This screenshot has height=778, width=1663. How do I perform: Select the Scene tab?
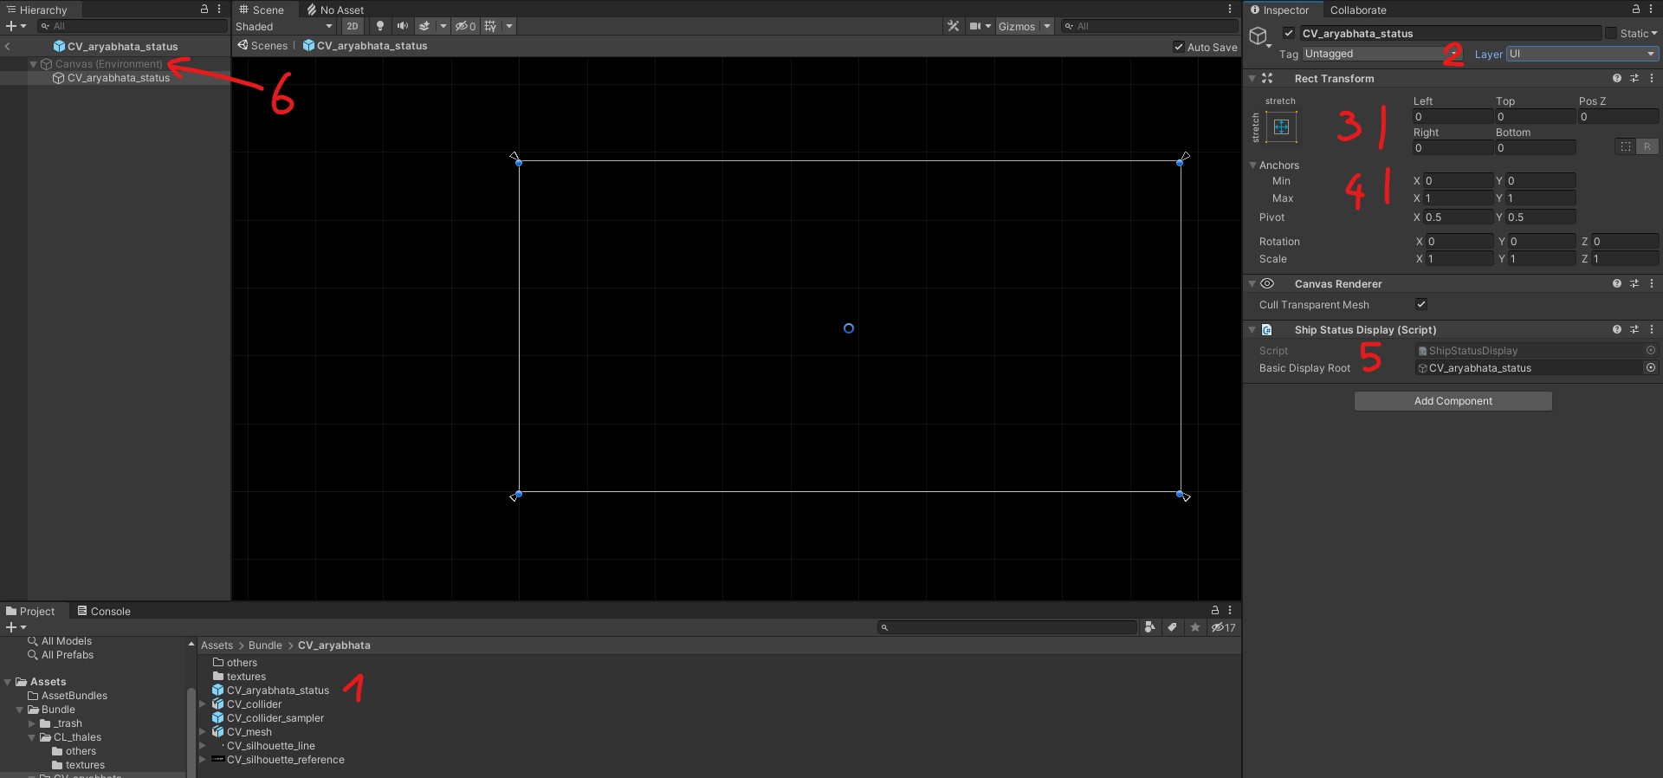(x=262, y=10)
